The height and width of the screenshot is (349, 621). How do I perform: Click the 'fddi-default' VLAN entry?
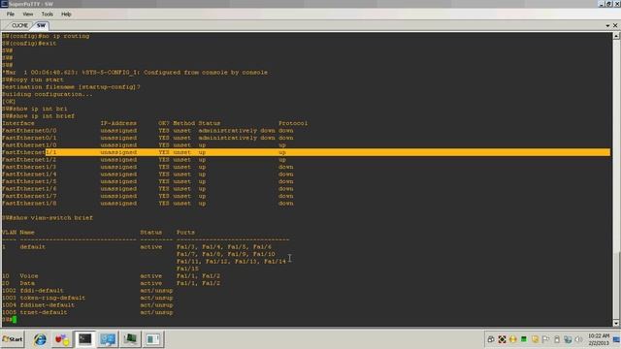coord(42,291)
